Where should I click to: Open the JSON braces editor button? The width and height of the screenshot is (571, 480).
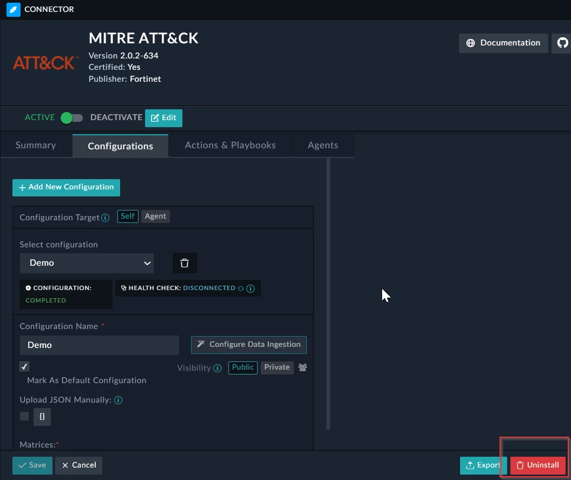point(42,417)
